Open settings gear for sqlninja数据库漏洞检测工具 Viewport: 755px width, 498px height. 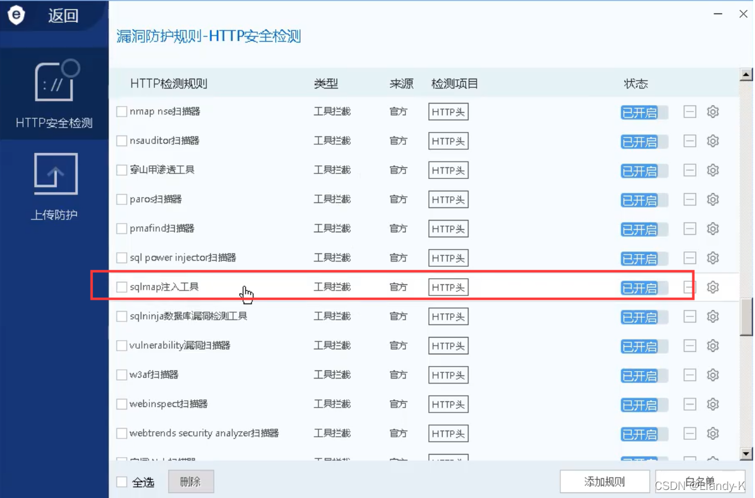[x=713, y=317]
